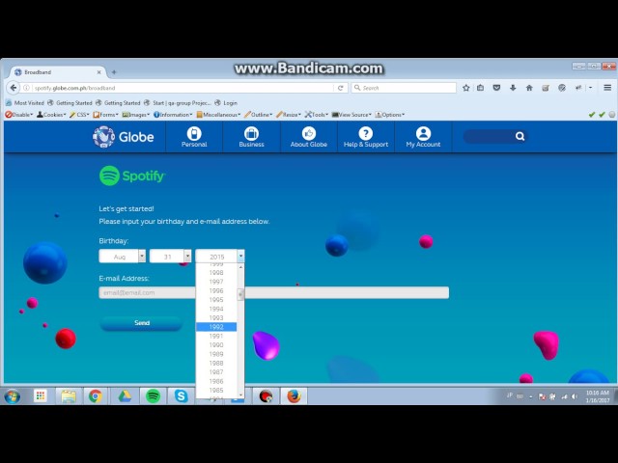Open the Pocket shield icon in toolbar

tap(496, 88)
